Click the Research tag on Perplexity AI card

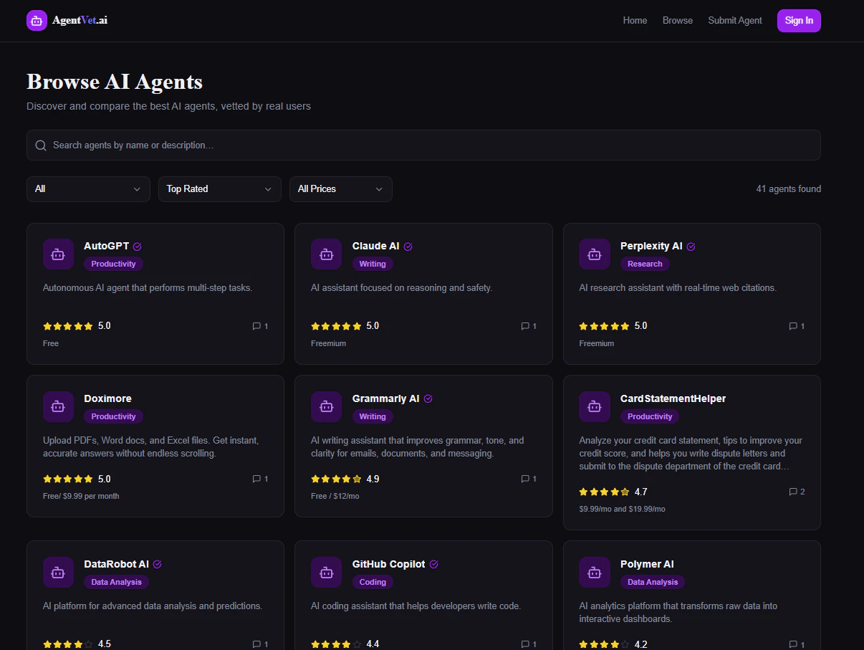(x=645, y=264)
